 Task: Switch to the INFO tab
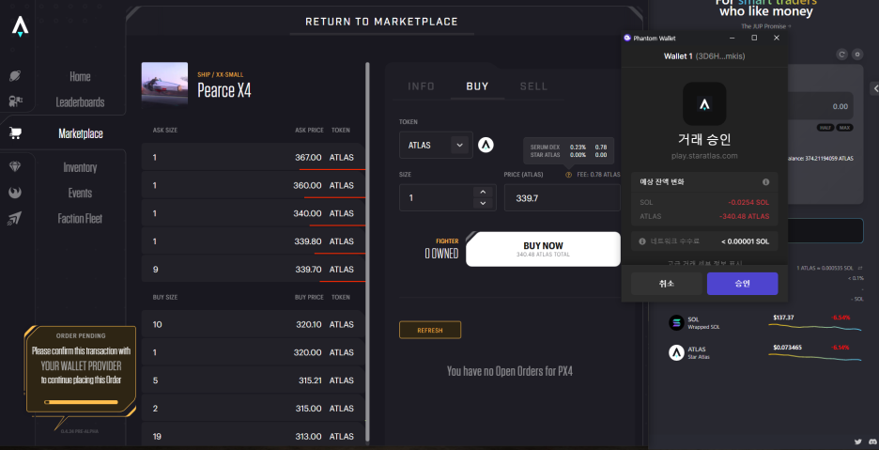point(421,85)
